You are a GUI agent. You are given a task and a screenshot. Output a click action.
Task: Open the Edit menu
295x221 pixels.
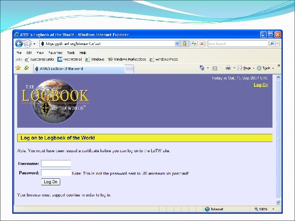coord(29,53)
